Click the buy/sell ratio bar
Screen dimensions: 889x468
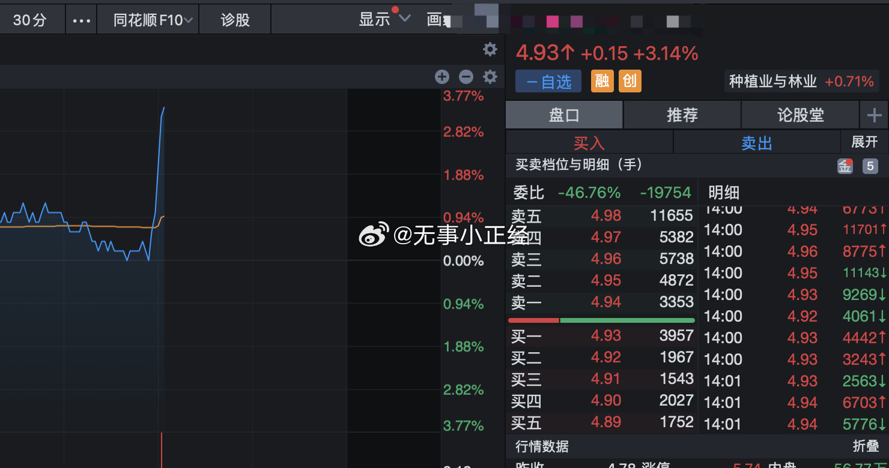click(601, 320)
